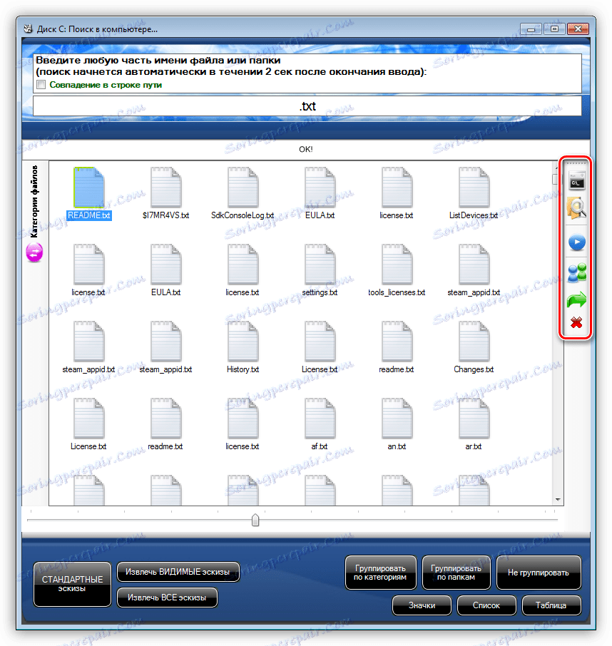The width and height of the screenshot is (612, 646).
Task: Click the 'Не группировать' button
Action: tap(539, 573)
